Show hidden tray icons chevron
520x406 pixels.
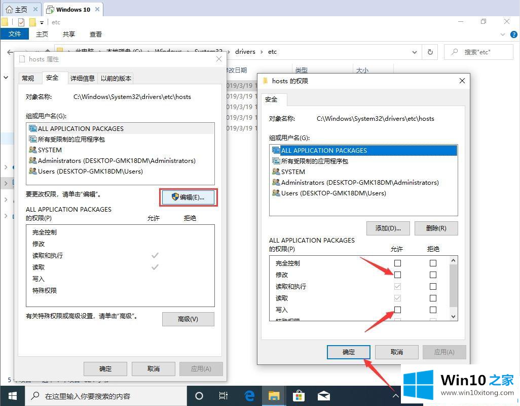(x=395, y=396)
